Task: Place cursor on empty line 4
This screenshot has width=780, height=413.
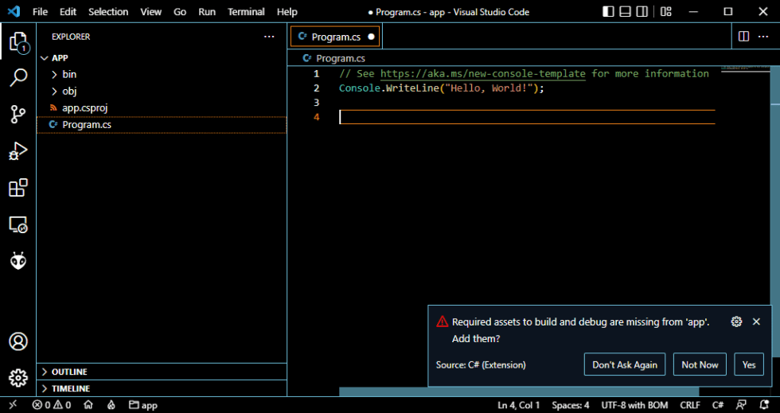Action: [x=527, y=117]
